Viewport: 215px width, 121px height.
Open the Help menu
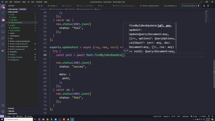(x=46, y=2)
